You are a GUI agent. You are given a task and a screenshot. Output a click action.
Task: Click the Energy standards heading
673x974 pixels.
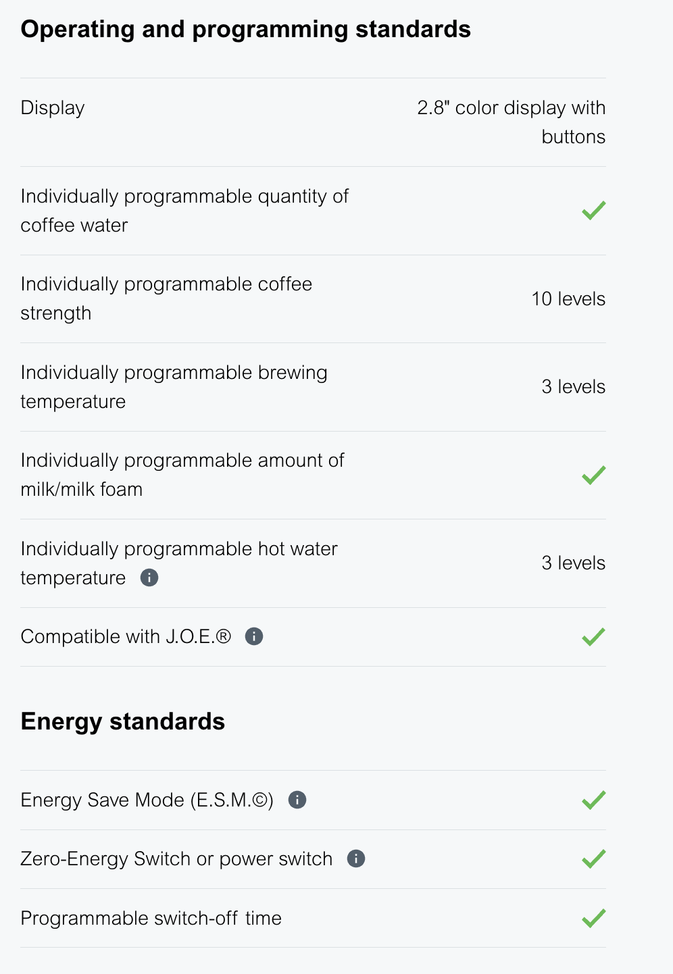pos(122,721)
